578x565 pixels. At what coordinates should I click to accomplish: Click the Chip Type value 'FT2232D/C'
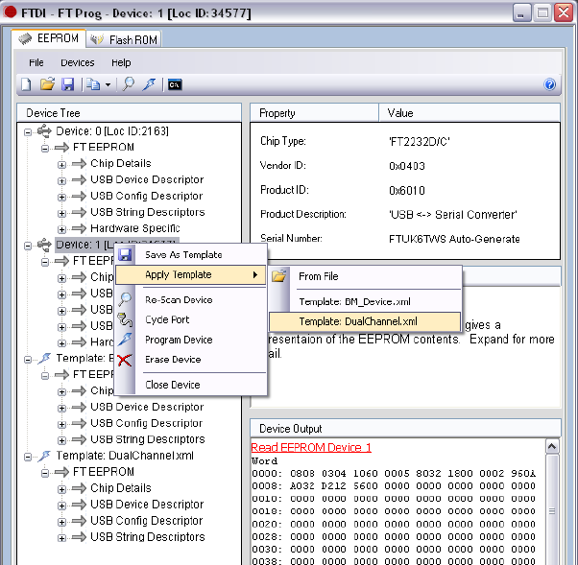[420, 141]
